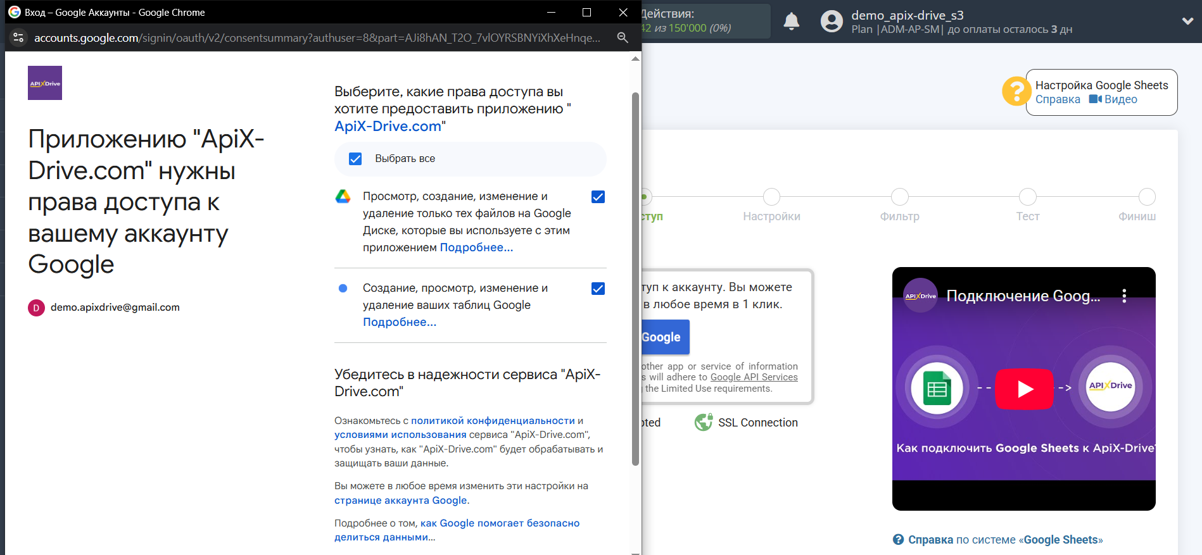The height and width of the screenshot is (555, 1202).
Task: Maximize the Google sign-in popup window
Action: 586,12
